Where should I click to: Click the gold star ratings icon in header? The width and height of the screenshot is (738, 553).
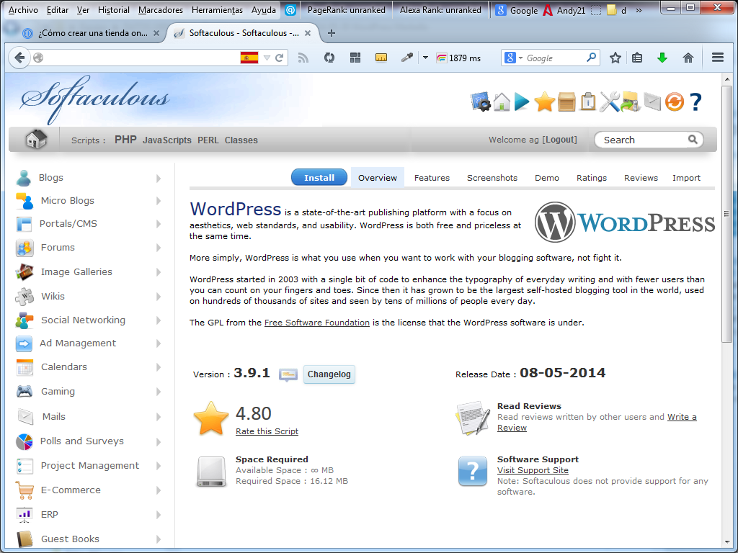[544, 102]
